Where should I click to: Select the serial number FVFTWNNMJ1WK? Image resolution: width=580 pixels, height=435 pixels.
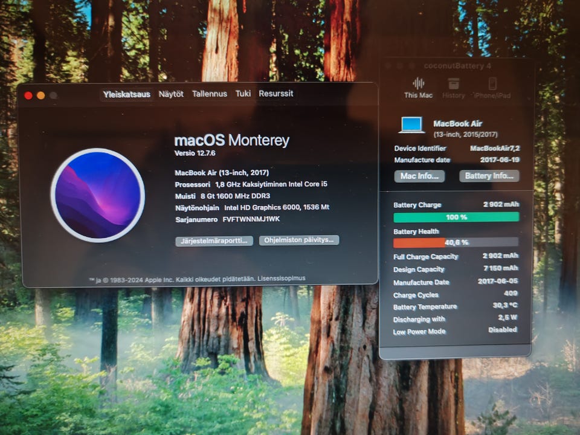tap(251, 219)
